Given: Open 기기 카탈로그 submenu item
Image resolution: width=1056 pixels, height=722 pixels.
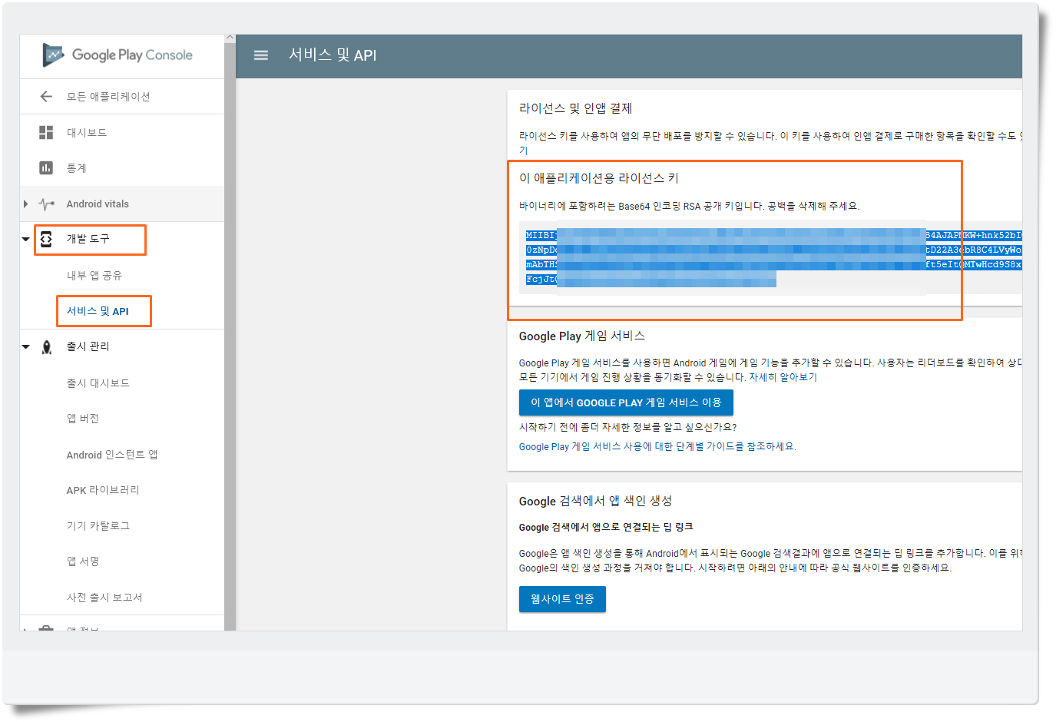Looking at the screenshot, I should [x=98, y=526].
